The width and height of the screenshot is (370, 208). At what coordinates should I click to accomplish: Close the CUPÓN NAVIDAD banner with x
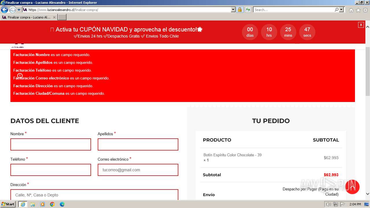(x=361, y=25)
